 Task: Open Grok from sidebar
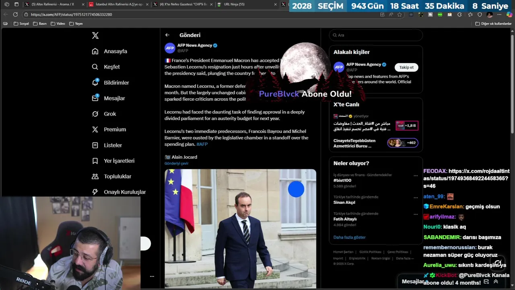tap(104, 114)
